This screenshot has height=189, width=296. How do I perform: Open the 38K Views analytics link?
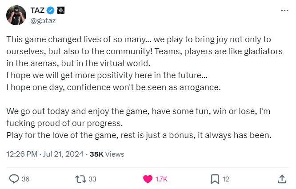[x=107, y=154]
